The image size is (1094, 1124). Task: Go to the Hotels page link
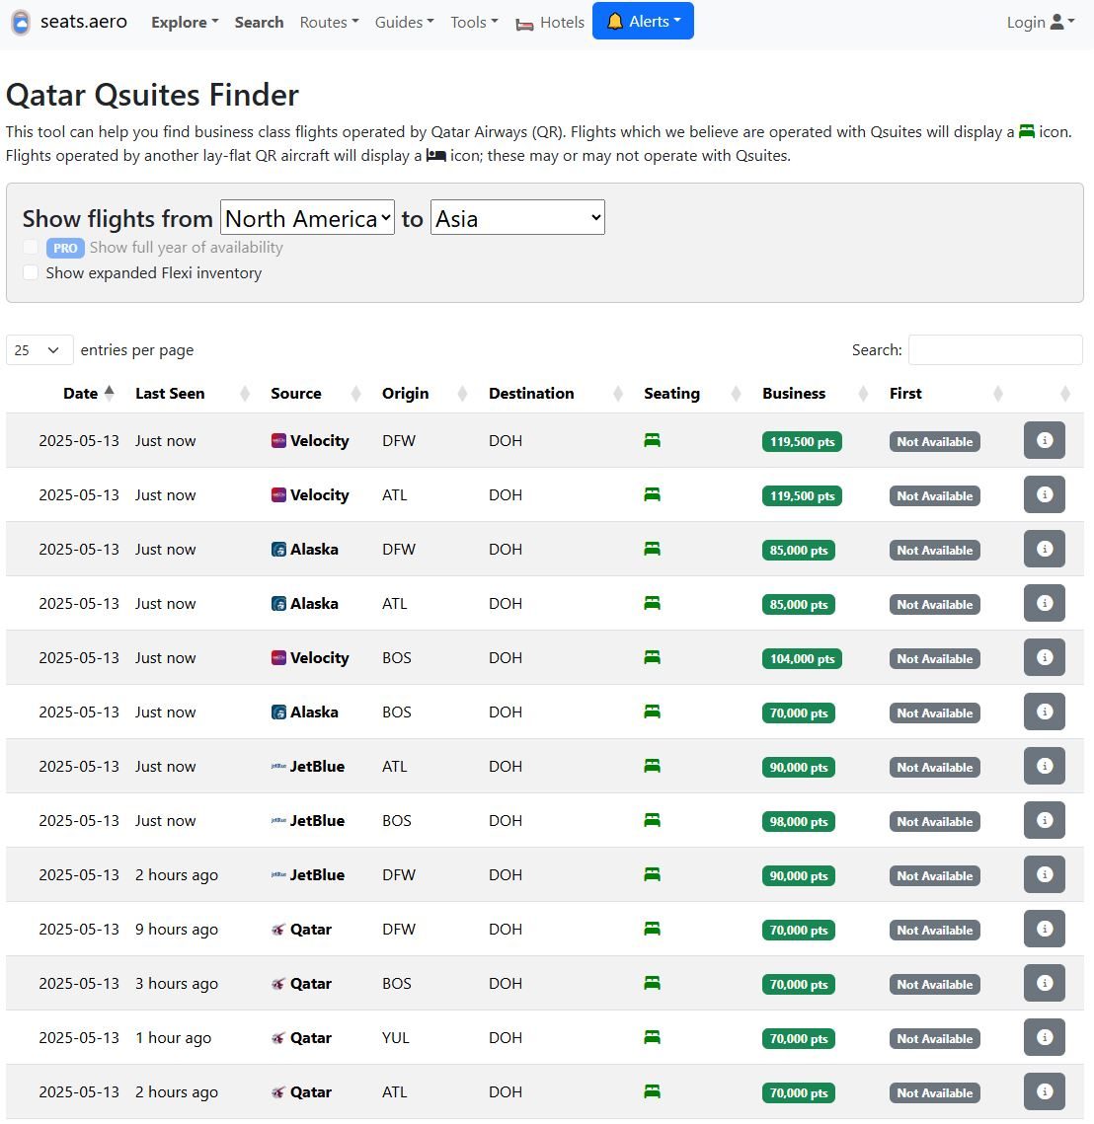(550, 23)
